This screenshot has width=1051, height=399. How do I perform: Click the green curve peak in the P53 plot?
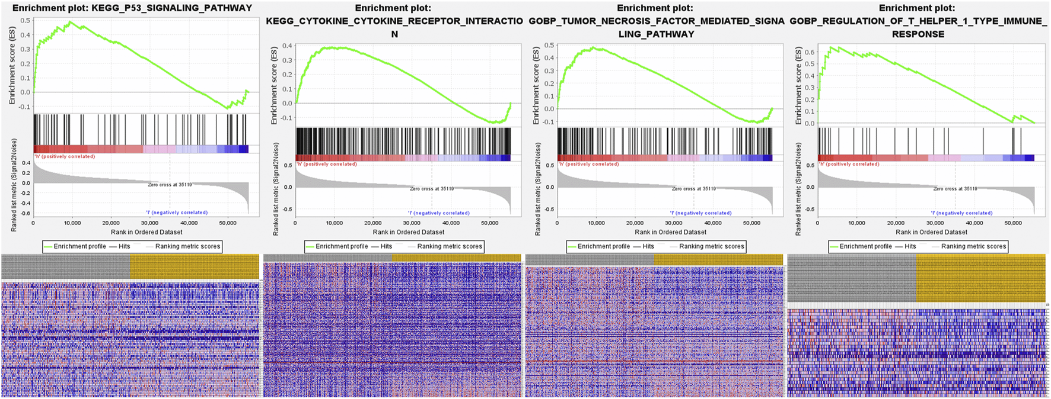(x=69, y=22)
